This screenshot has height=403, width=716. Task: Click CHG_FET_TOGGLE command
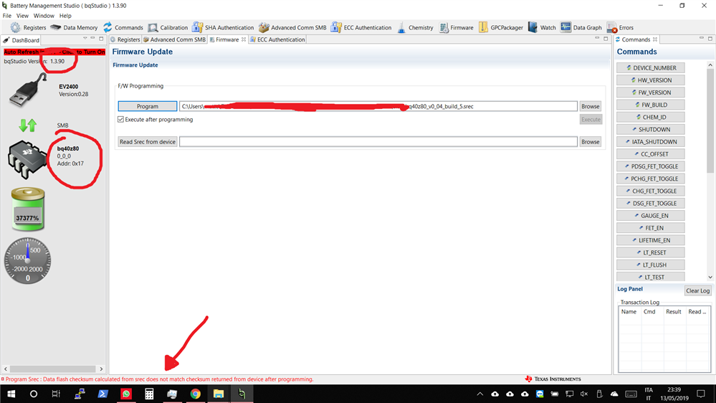tap(650, 191)
